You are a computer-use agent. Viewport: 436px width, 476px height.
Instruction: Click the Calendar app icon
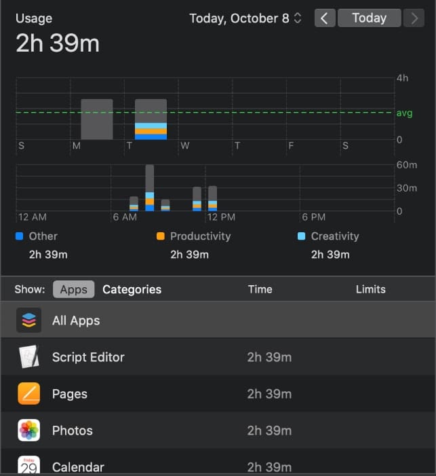[x=28, y=466]
